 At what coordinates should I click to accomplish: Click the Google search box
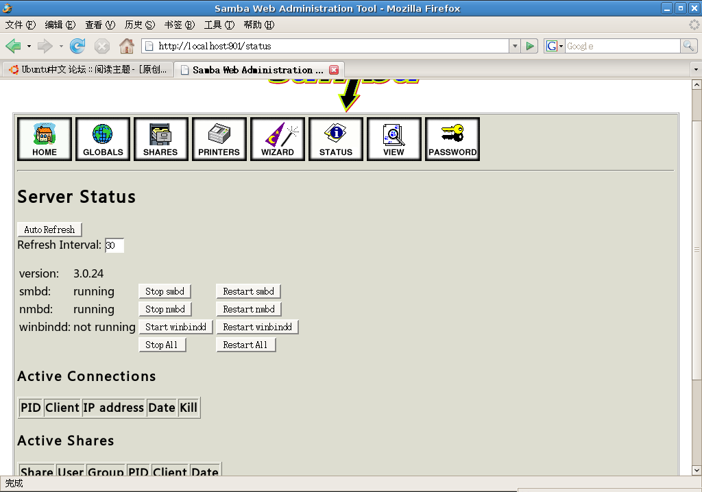622,46
